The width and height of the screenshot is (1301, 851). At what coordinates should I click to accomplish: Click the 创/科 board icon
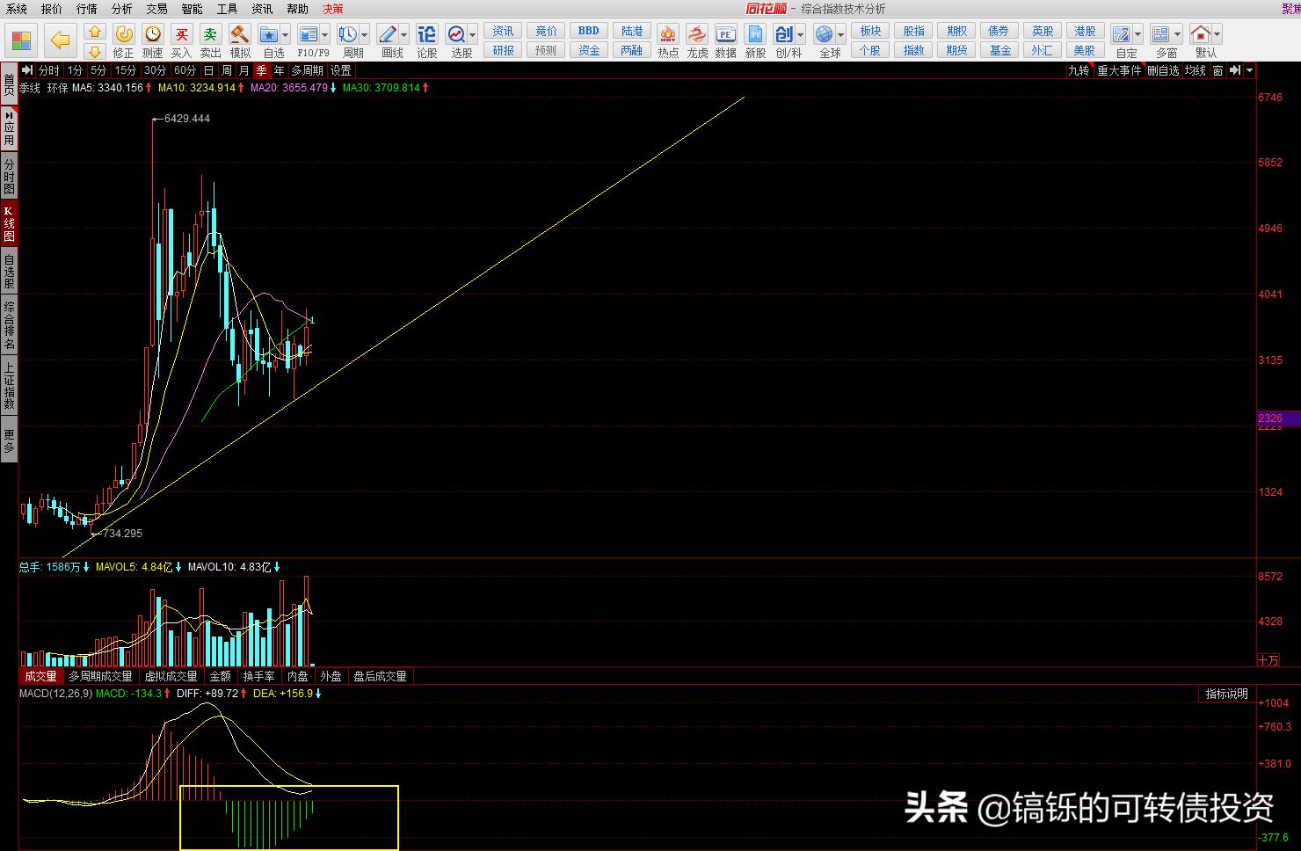pos(784,34)
